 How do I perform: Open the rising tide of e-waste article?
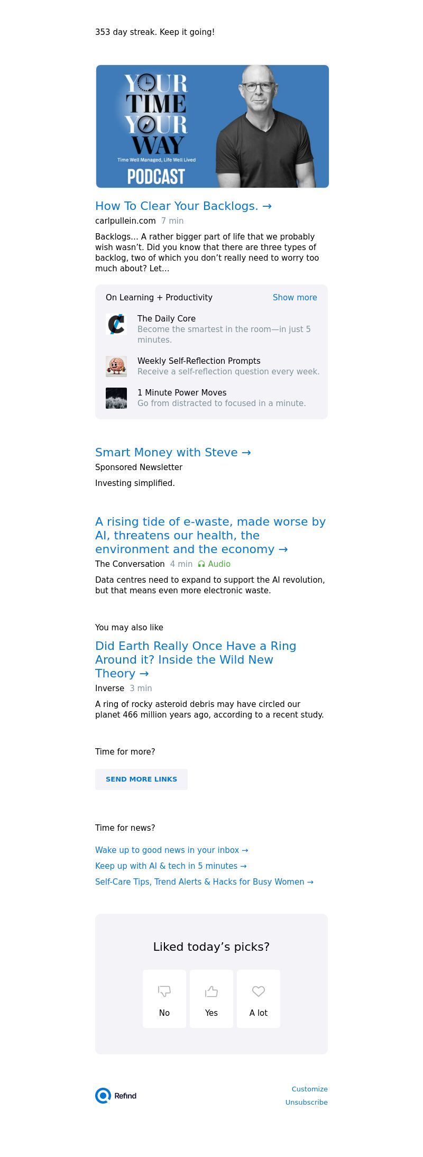point(210,536)
